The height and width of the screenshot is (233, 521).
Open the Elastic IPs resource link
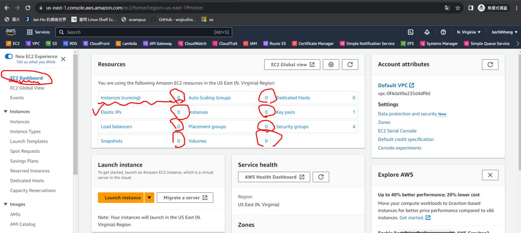point(111,112)
